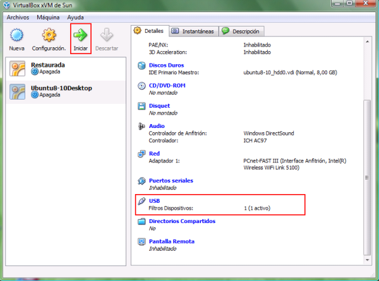
Task: Click the Nueva new machine icon
Action: pos(17,35)
